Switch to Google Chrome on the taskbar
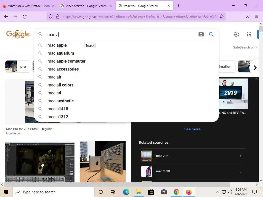 pyautogui.click(x=176, y=192)
